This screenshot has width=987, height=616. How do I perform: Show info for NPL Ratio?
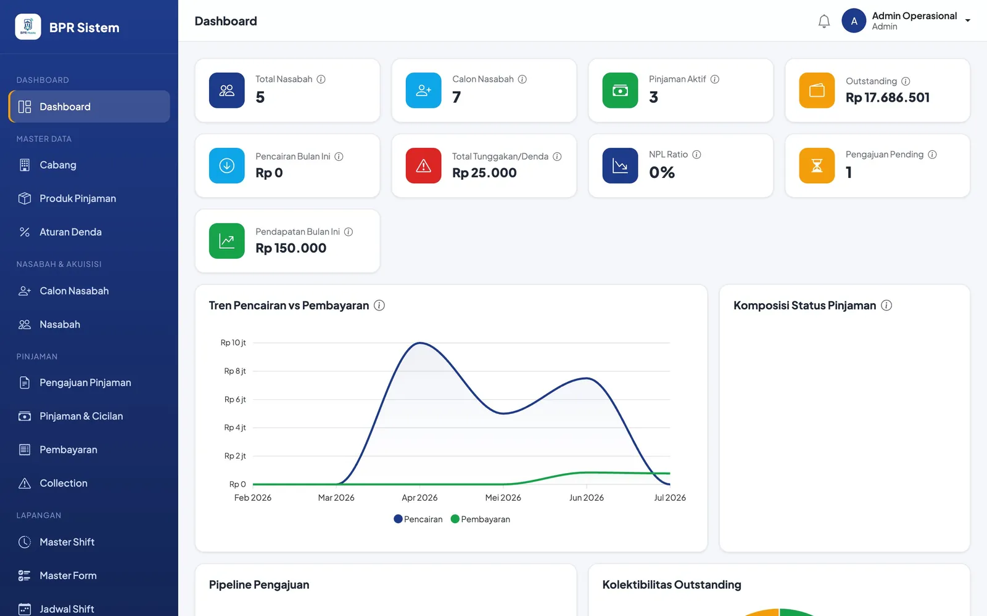point(696,155)
